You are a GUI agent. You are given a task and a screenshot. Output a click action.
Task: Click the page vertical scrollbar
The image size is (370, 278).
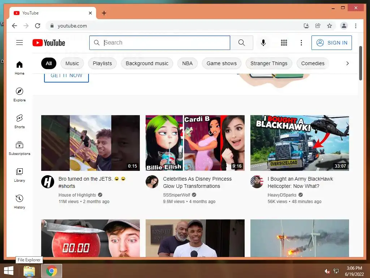pyautogui.click(x=361, y=63)
